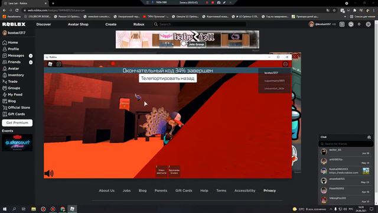
Task: Open the Accessibility footer link
Action: pyautogui.click(x=245, y=191)
